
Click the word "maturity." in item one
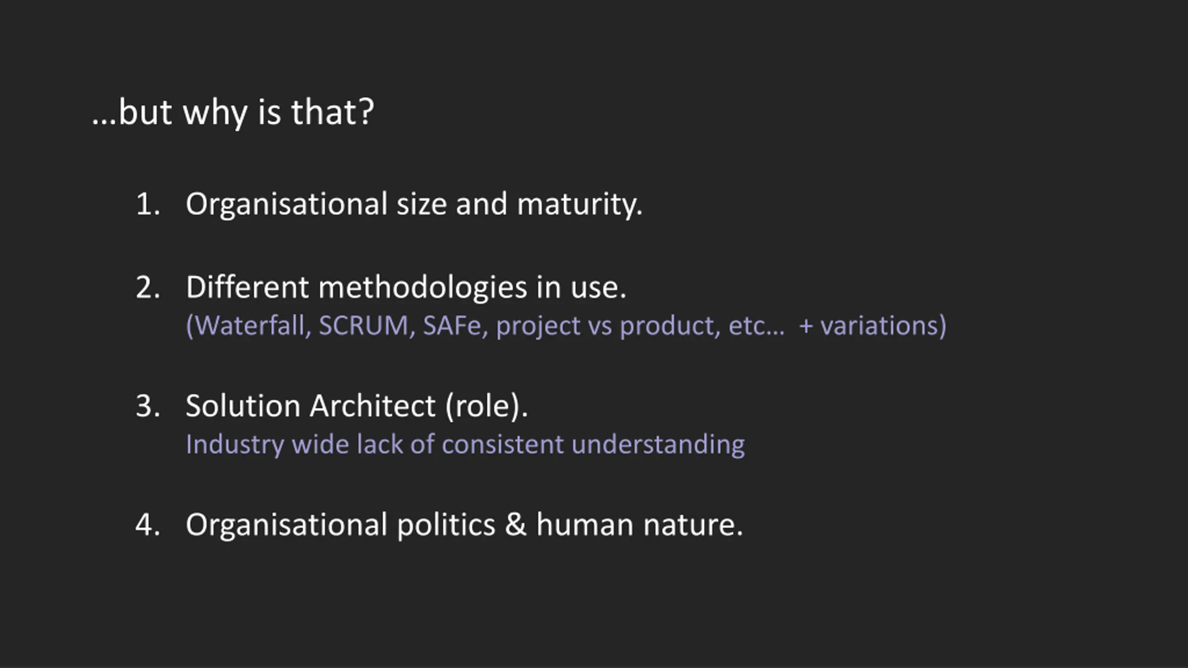580,205
